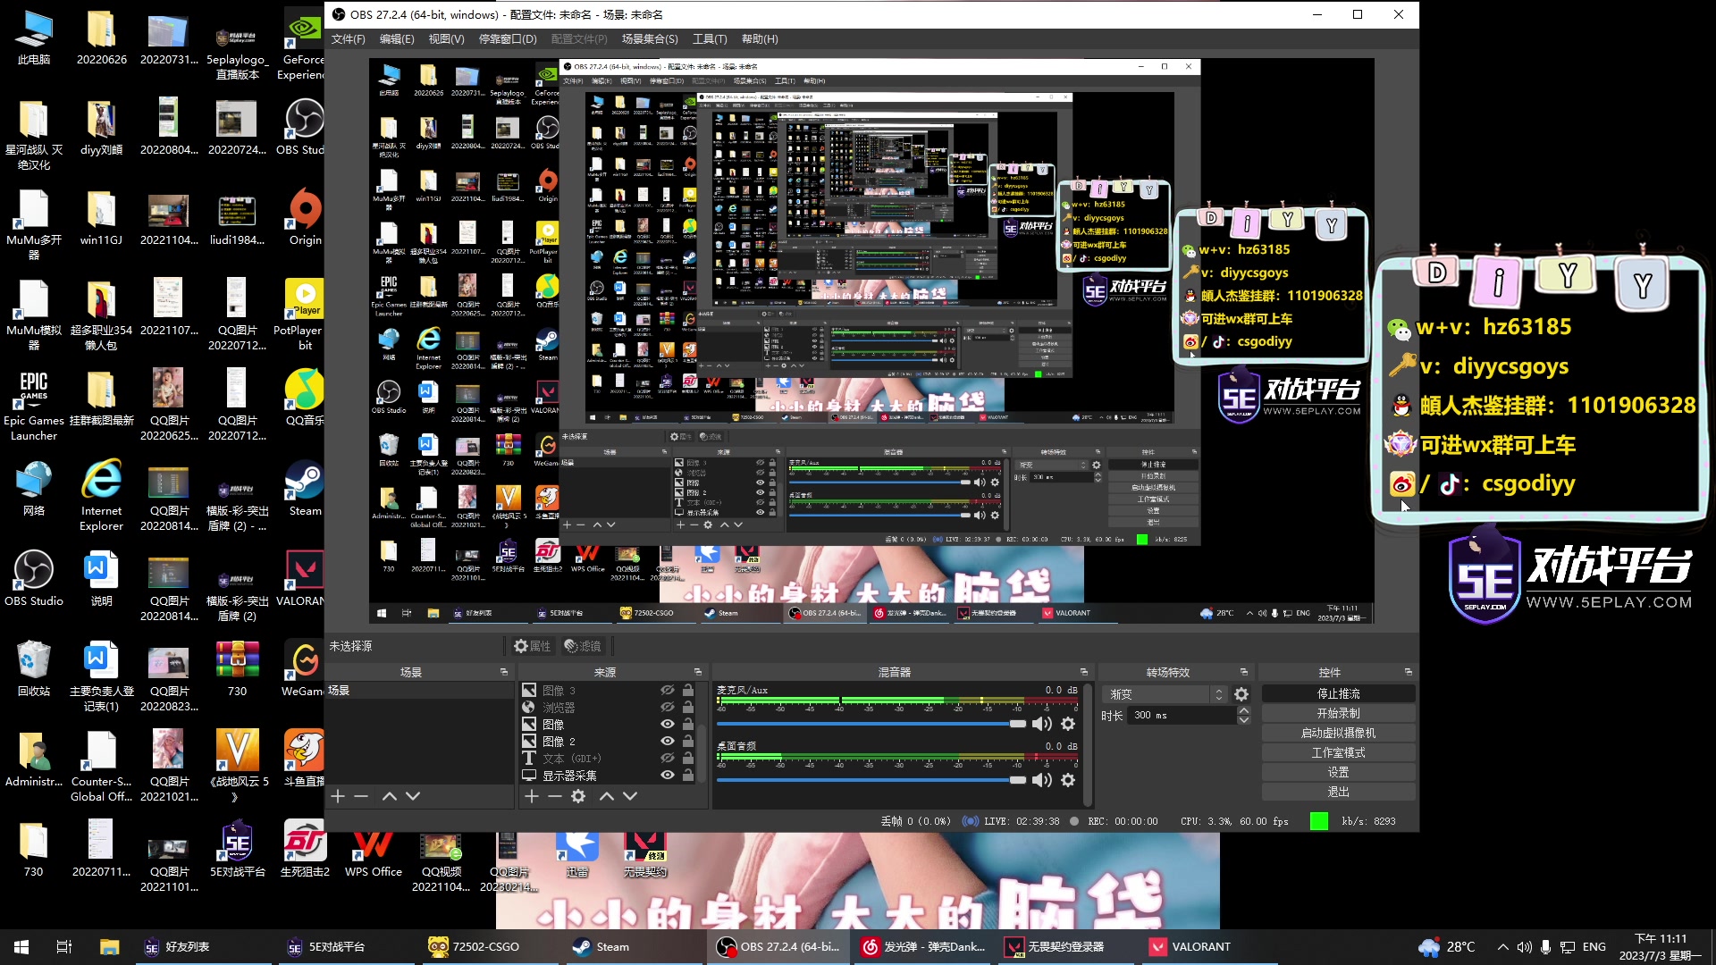
Task: Add a new scene with the plus icon
Action: coord(338,796)
